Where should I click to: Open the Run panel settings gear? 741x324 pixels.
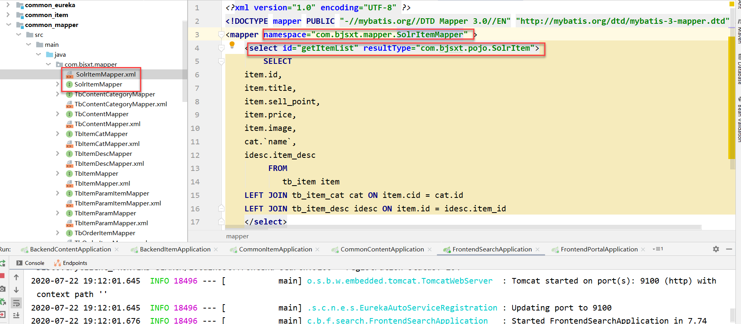(x=716, y=249)
